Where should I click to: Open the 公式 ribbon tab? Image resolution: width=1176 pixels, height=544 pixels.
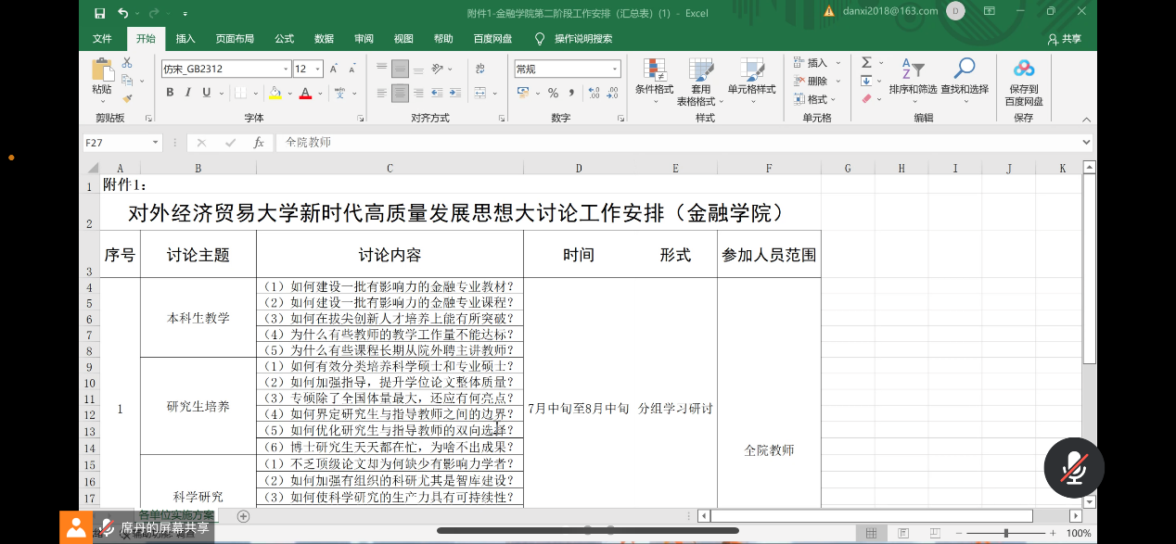pos(284,39)
